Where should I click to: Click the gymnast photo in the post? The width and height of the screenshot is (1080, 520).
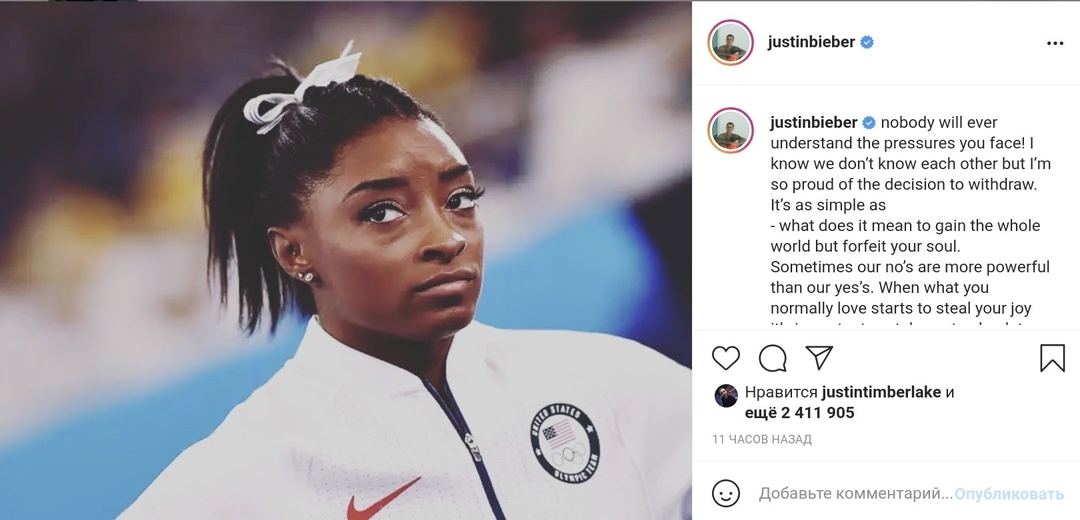pos(346,260)
